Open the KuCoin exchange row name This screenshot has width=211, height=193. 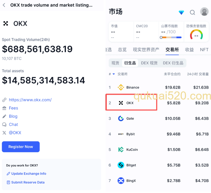132,150
